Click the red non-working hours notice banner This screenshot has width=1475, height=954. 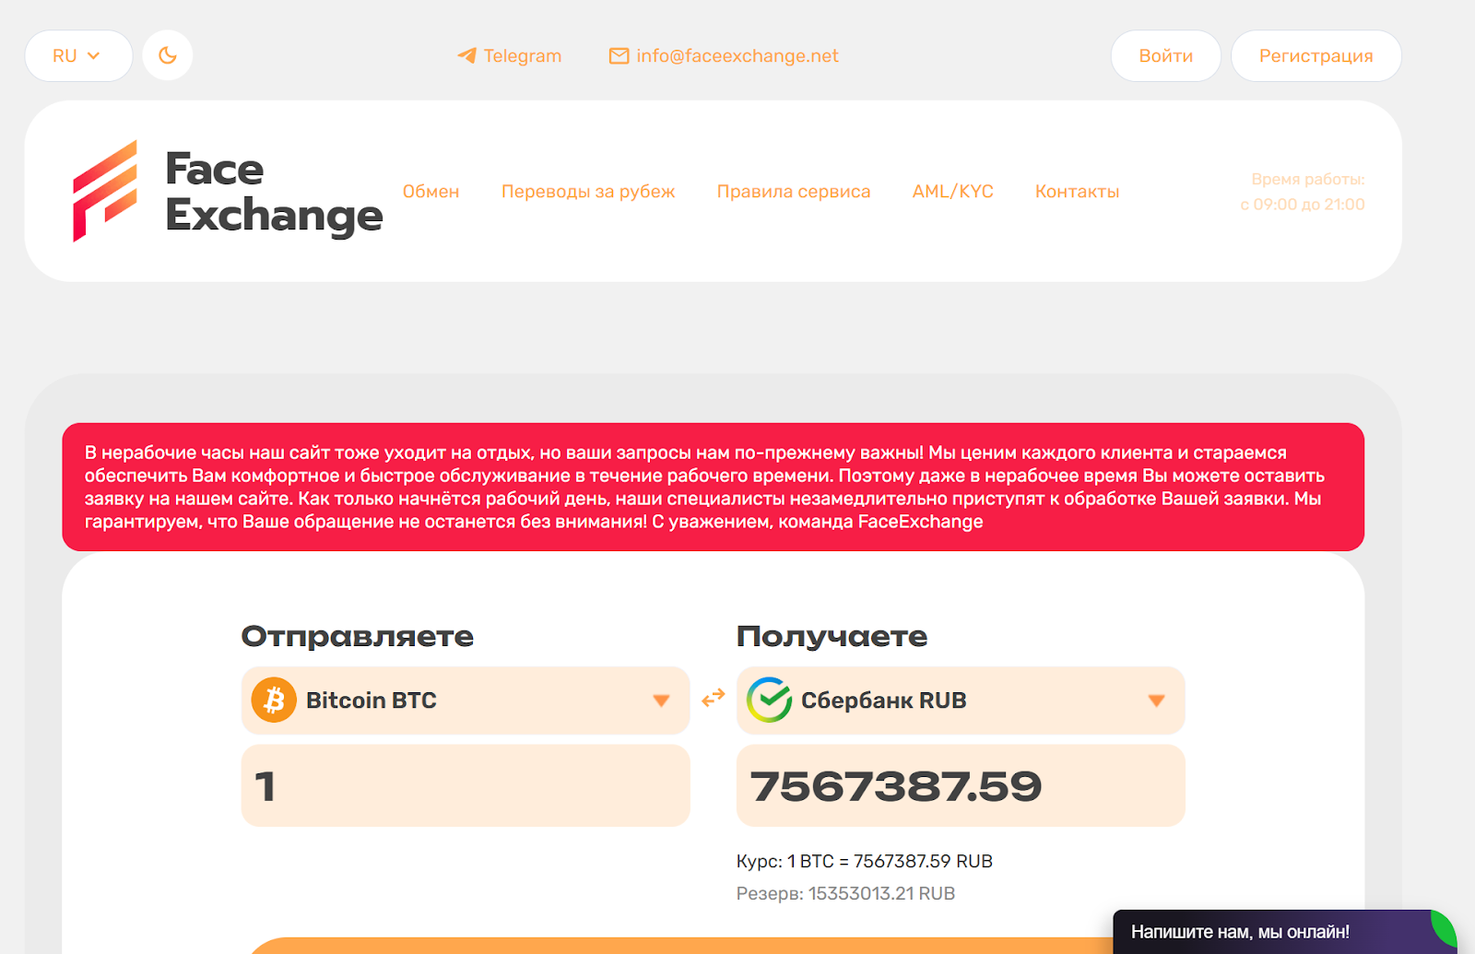pos(714,487)
